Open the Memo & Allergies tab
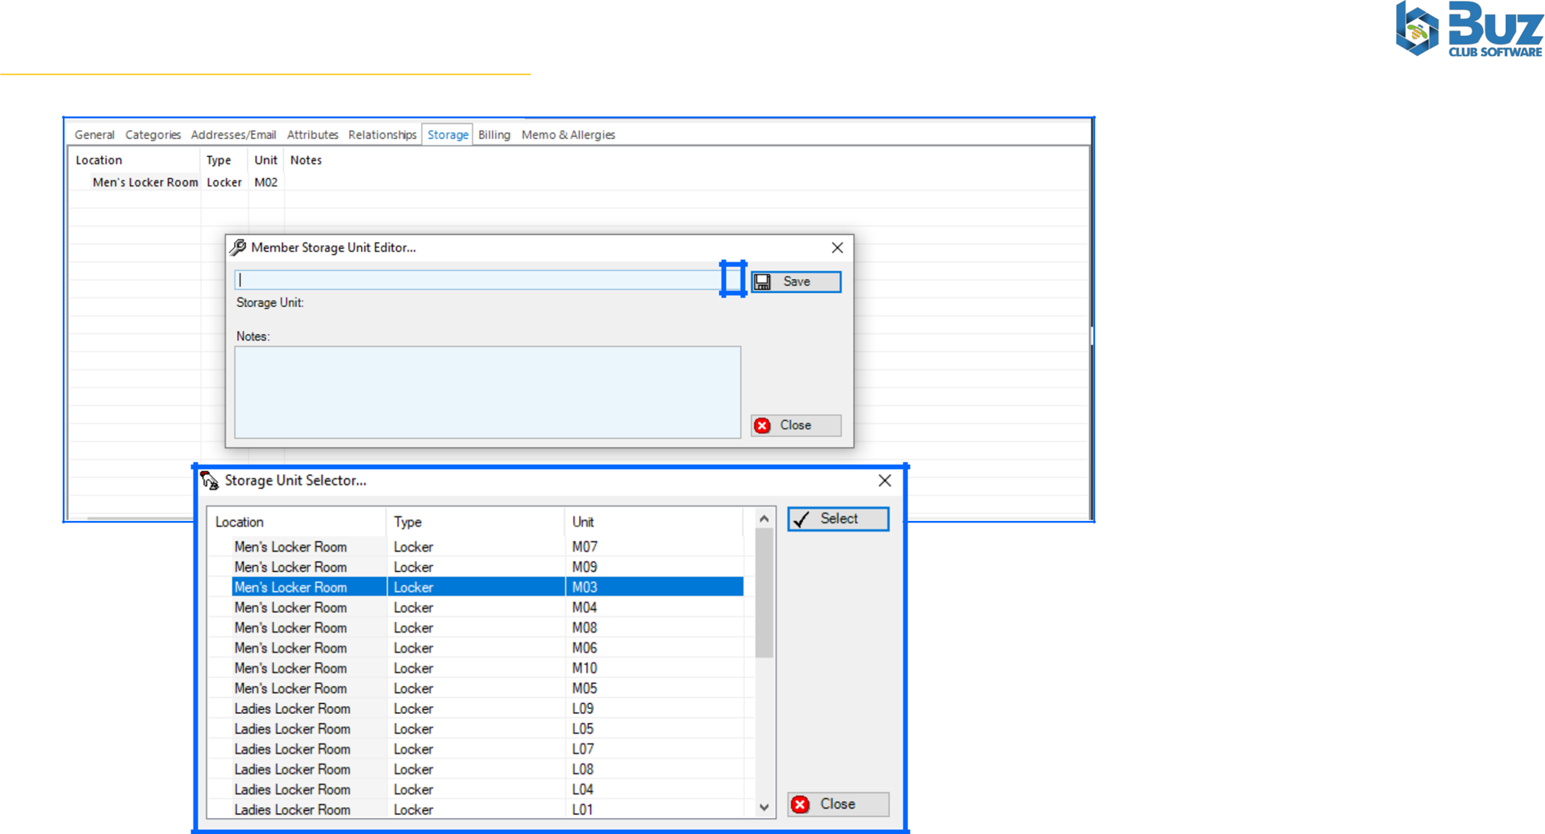 click(x=568, y=135)
